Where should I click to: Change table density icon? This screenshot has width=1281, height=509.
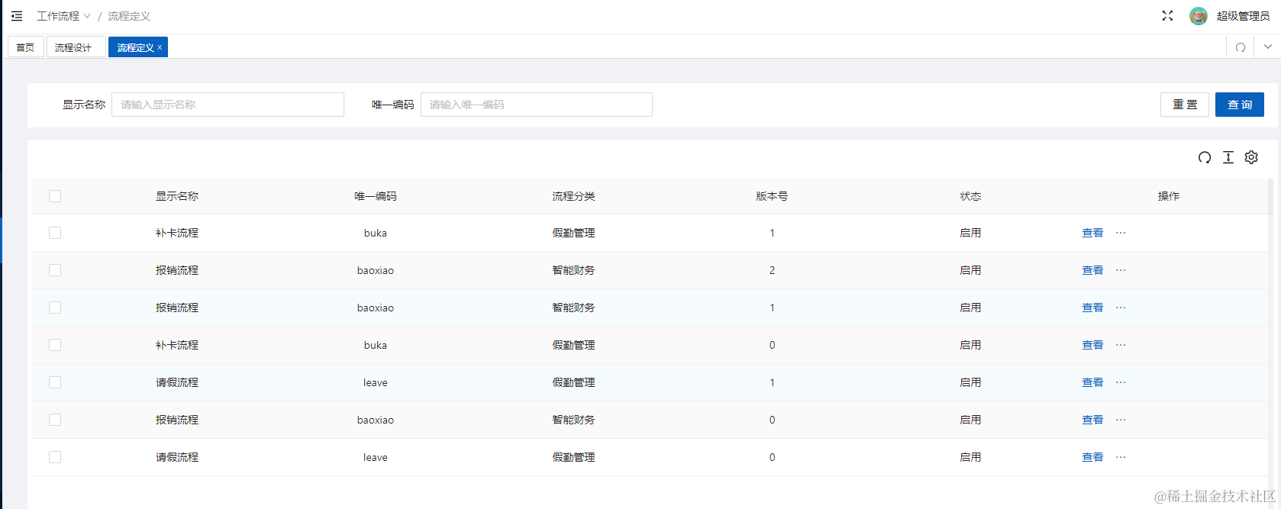[x=1228, y=157]
